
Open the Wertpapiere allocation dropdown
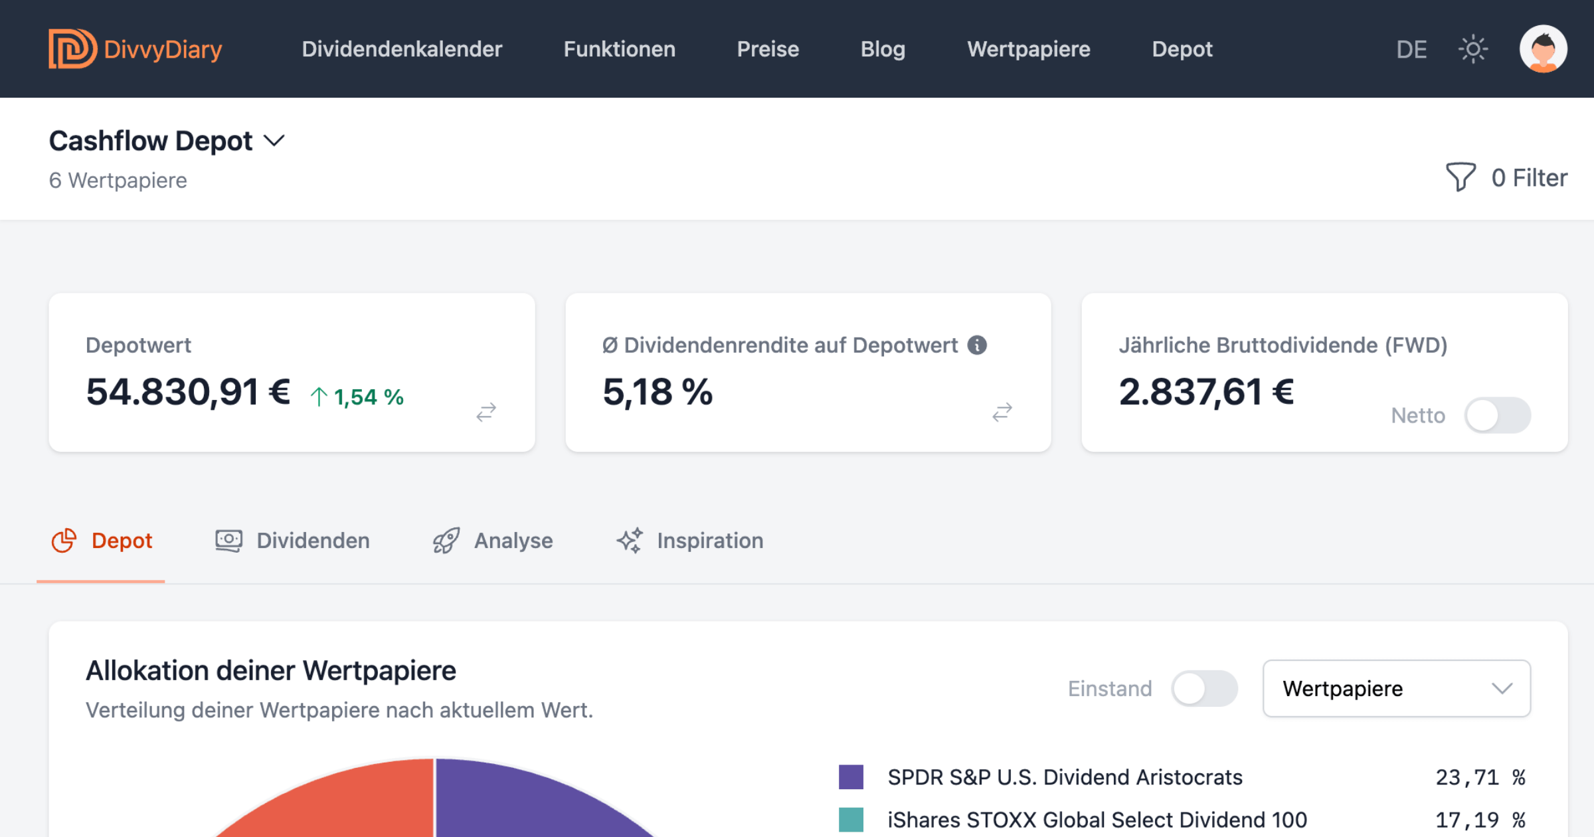click(1396, 689)
